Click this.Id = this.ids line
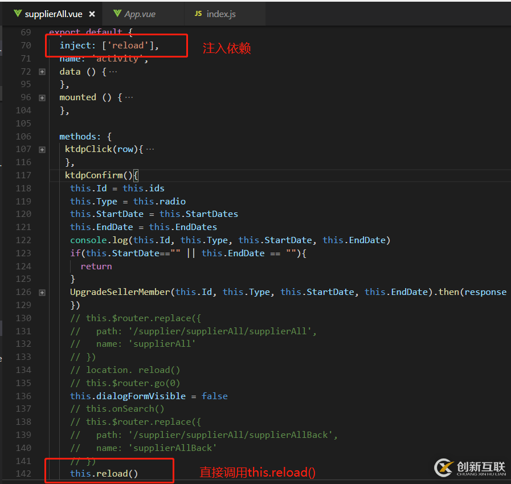 (117, 188)
